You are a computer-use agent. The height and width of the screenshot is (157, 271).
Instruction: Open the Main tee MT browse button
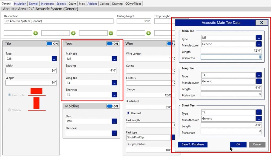point(114,59)
